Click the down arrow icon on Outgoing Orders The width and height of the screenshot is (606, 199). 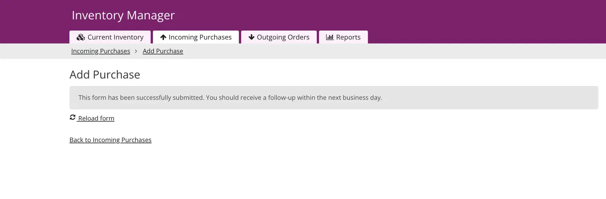pos(251,37)
